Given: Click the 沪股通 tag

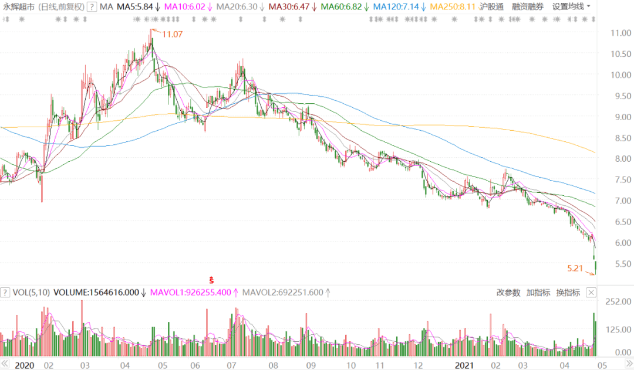Looking at the screenshot, I should coord(492,7).
